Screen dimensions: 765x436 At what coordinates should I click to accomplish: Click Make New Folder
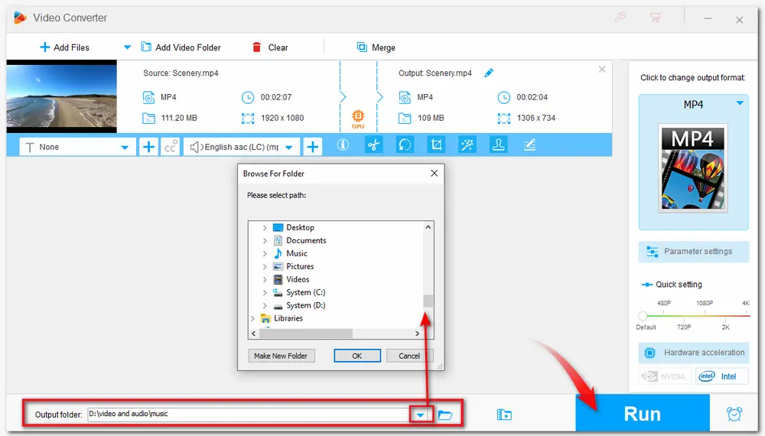pos(281,356)
